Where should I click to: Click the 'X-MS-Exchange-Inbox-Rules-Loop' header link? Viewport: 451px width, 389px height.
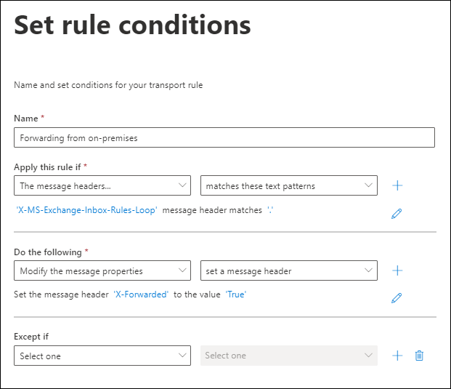click(x=86, y=210)
